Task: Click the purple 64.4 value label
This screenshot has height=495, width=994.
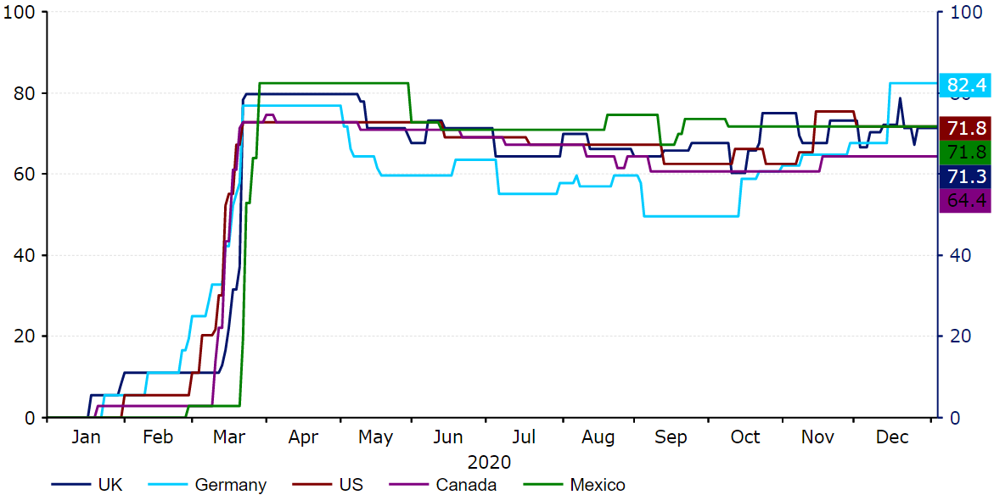Action: [966, 200]
